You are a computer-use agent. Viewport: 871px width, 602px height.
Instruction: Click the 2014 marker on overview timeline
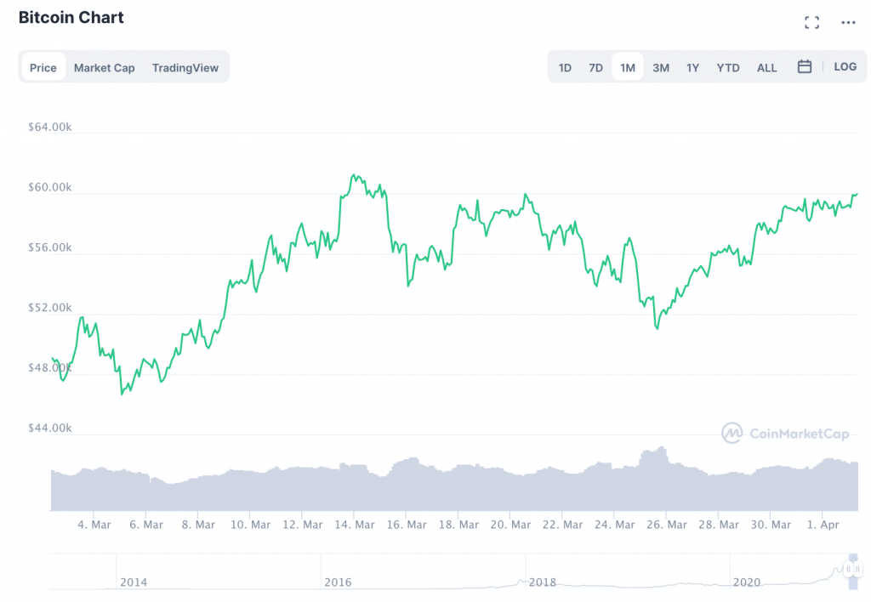point(134,582)
